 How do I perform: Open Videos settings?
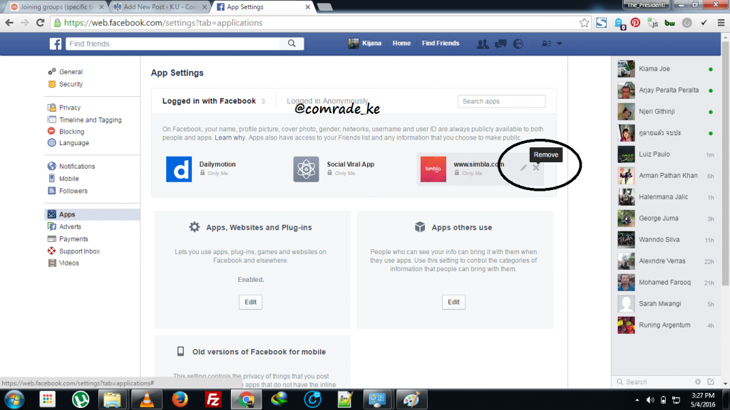click(68, 263)
